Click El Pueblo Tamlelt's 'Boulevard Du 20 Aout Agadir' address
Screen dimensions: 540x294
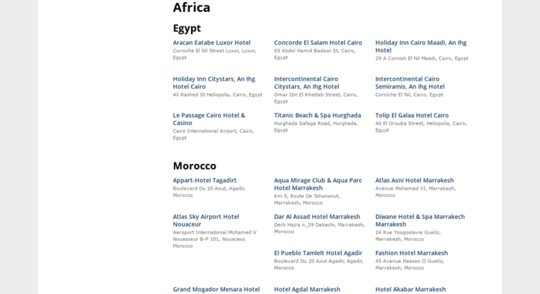[318, 264]
